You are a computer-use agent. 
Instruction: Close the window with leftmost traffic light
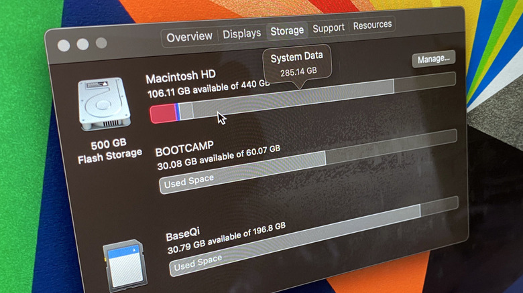click(x=64, y=45)
